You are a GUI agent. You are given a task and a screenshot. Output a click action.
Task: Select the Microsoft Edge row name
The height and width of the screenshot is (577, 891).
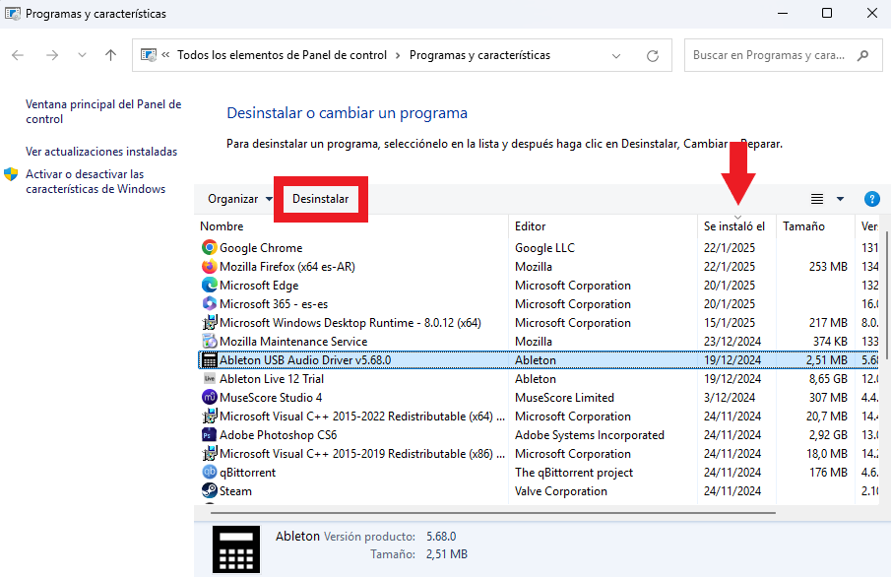tap(259, 286)
